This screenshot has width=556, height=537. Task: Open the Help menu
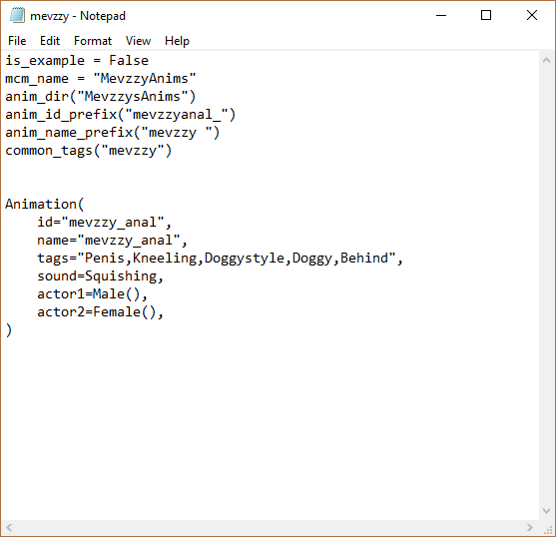tap(177, 41)
